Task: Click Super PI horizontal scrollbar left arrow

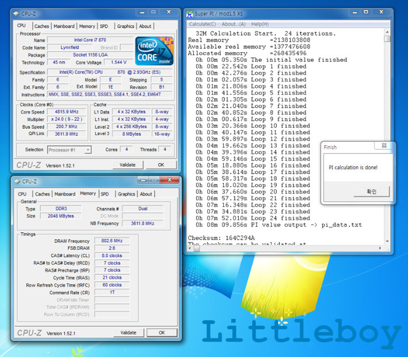Action: click(190, 249)
